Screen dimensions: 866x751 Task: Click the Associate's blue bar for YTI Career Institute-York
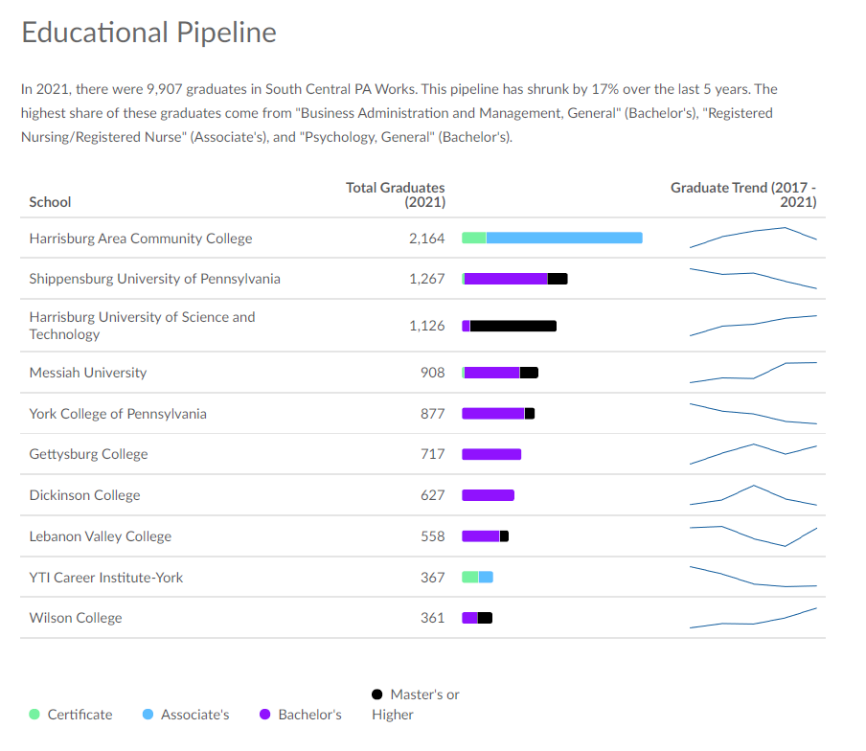486,577
